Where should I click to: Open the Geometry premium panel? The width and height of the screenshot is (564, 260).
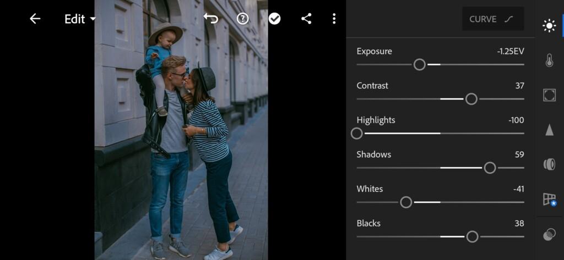[x=550, y=200]
